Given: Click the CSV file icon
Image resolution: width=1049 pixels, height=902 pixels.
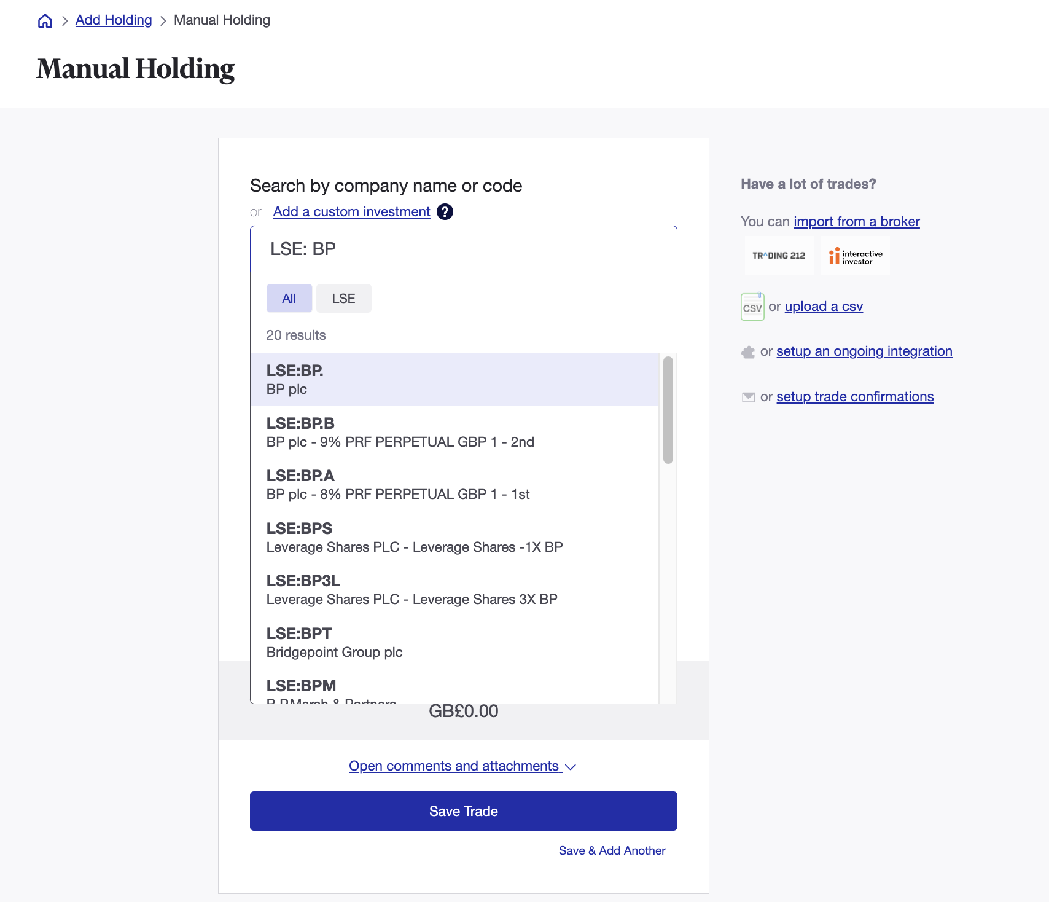Looking at the screenshot, I should click(752, 306).
